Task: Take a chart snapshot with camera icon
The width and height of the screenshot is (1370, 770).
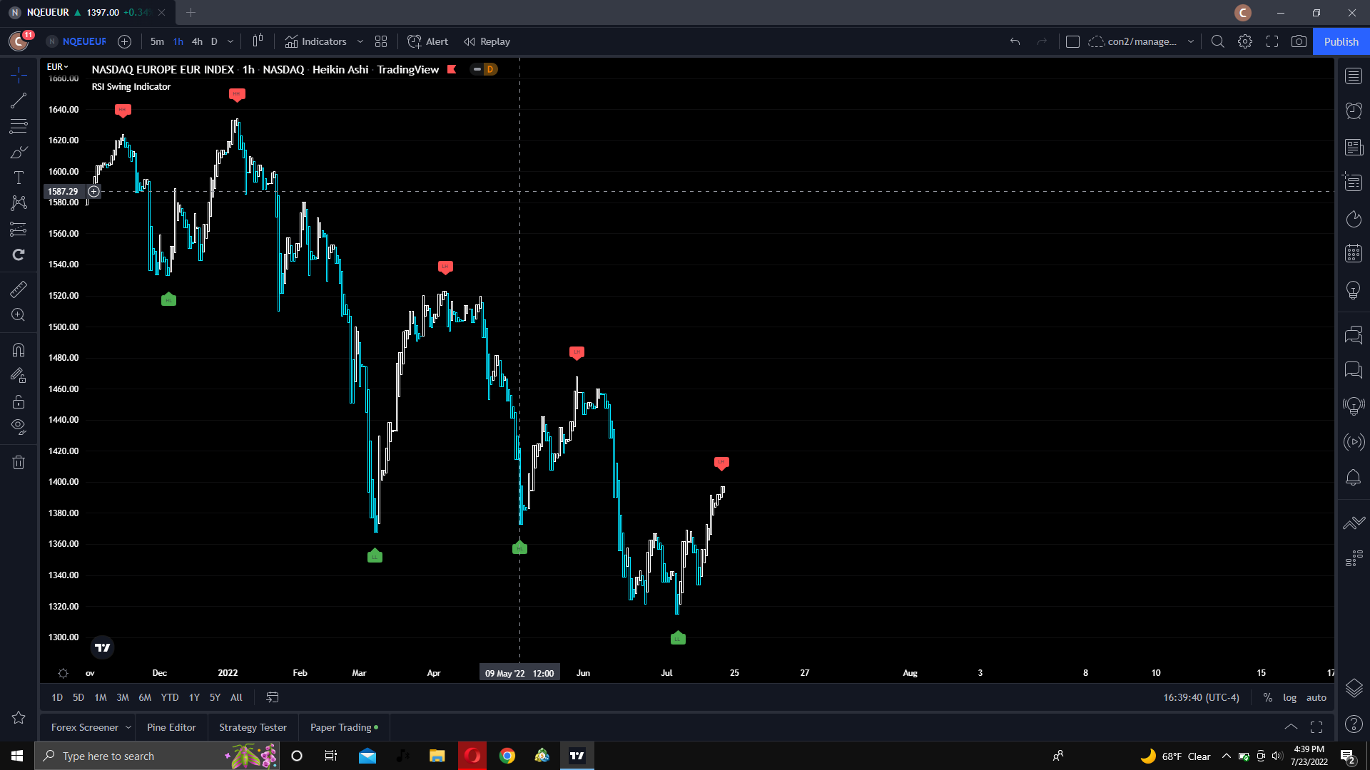Action: [x=1299, y=41]
